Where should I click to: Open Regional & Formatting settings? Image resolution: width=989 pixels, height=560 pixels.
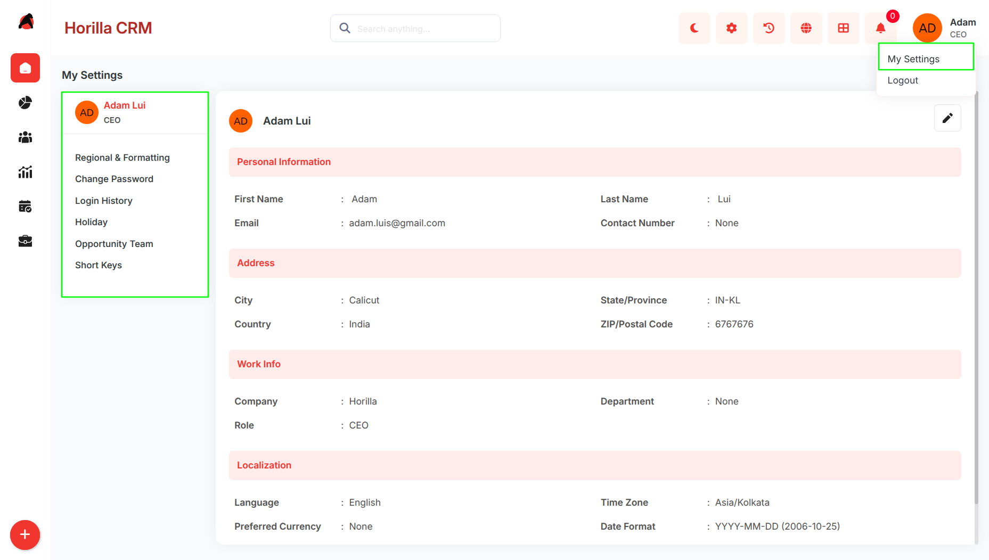[122, 158]
